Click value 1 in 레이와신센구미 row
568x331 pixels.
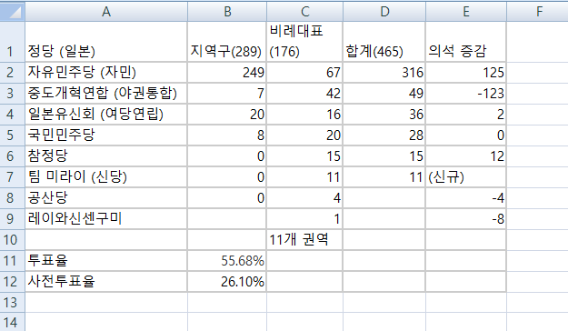304,218
